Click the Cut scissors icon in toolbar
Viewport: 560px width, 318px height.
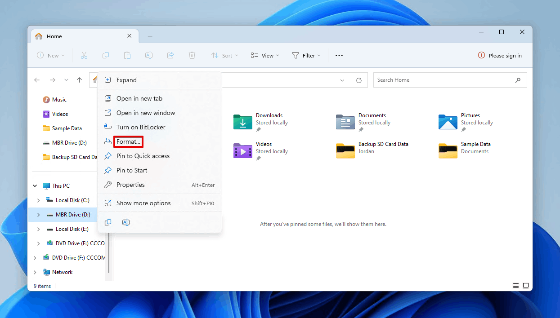tap(84, 55)
